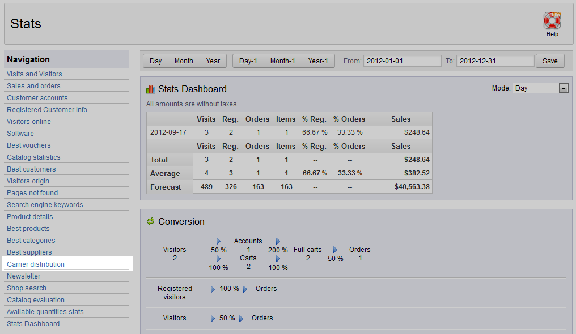This screenshot has height=334, width=576.
Task: Save the selected date range
Action: tap(550, 61)
